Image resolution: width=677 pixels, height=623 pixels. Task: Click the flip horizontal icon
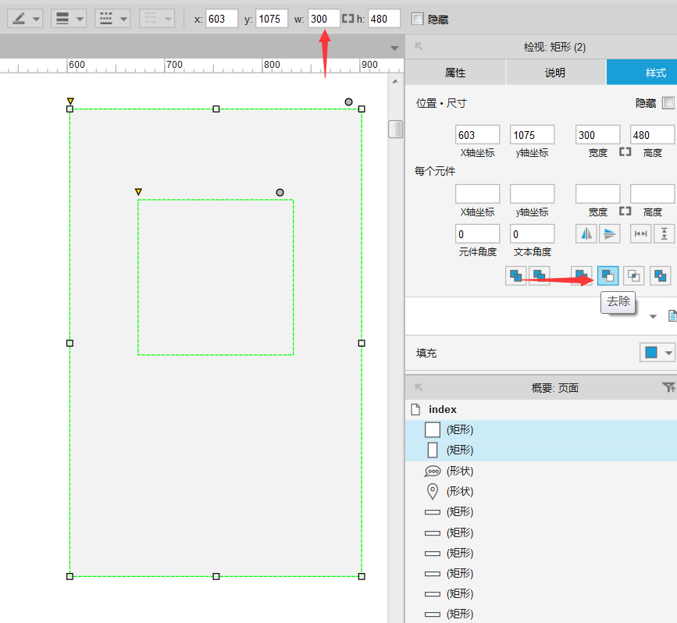pos(586,234)
